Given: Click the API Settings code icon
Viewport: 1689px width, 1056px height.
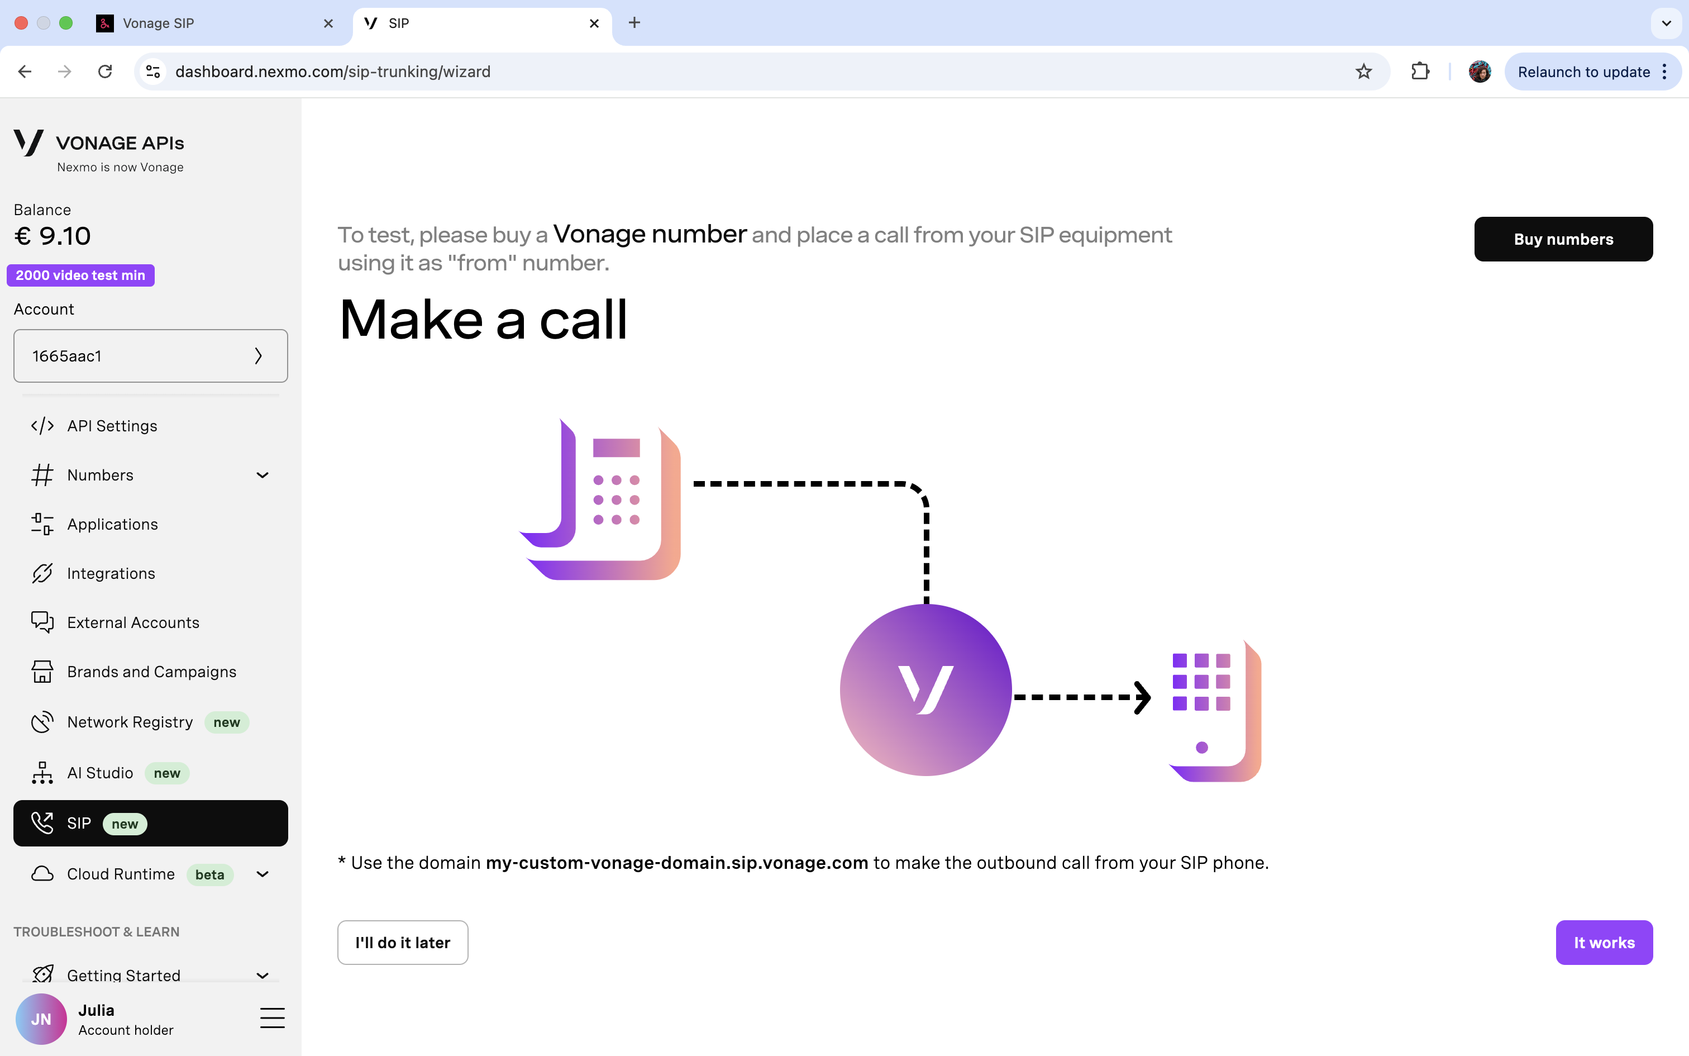Looking at the screenshot, I should [x=42, y=425].
